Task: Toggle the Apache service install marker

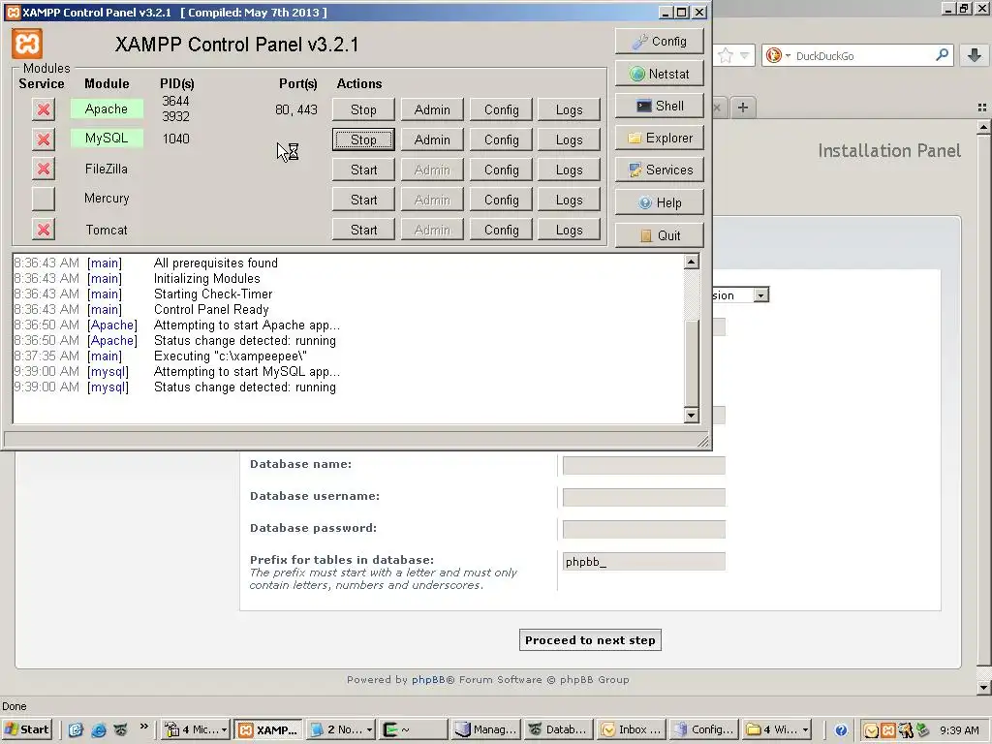Action: 44,109
